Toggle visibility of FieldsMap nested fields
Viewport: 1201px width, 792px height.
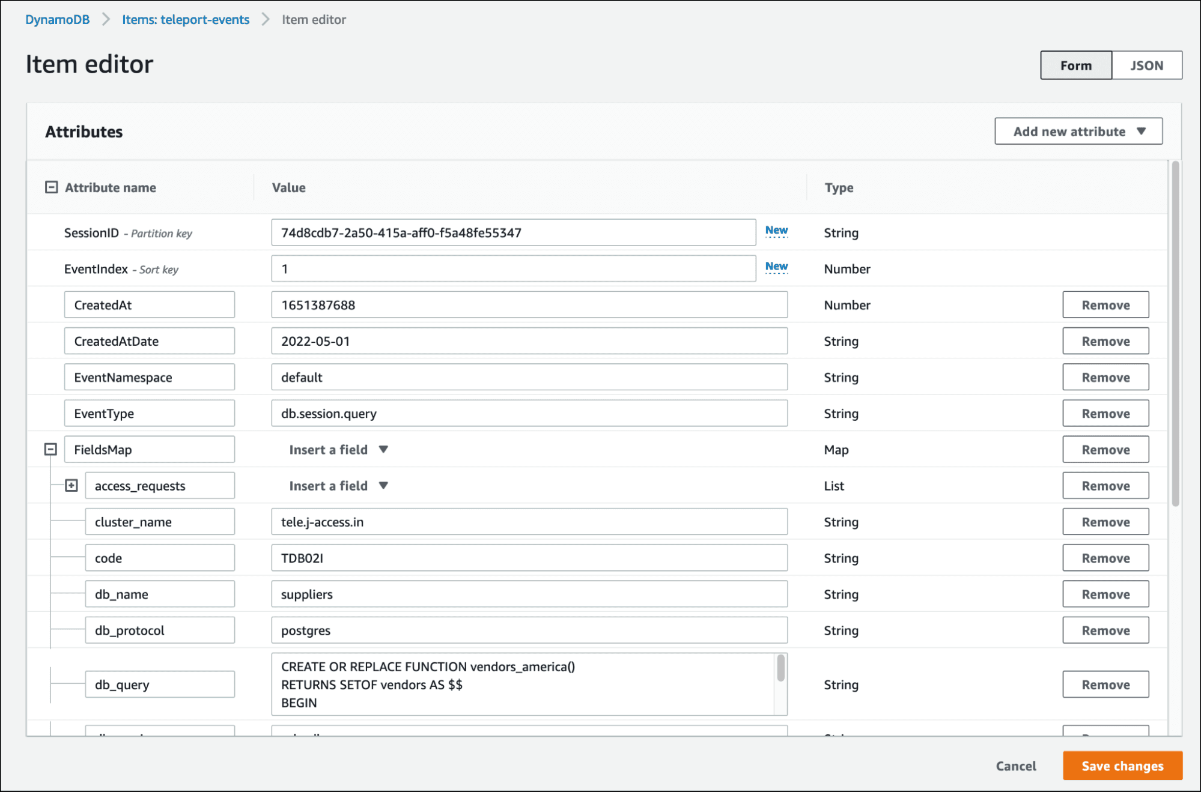(51, 449)
